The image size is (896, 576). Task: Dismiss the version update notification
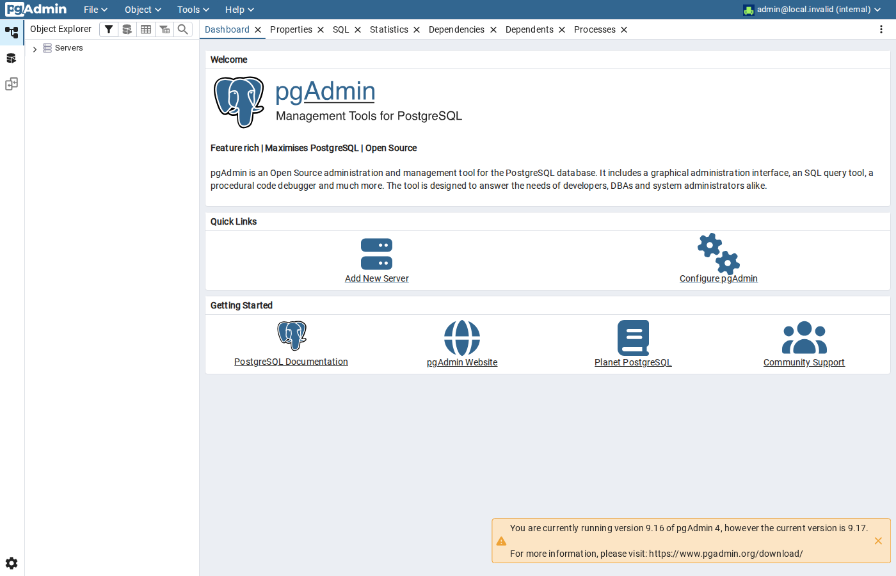(x=878, y=541)
